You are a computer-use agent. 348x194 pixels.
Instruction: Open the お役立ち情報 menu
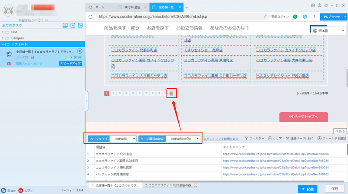[189, 28]
